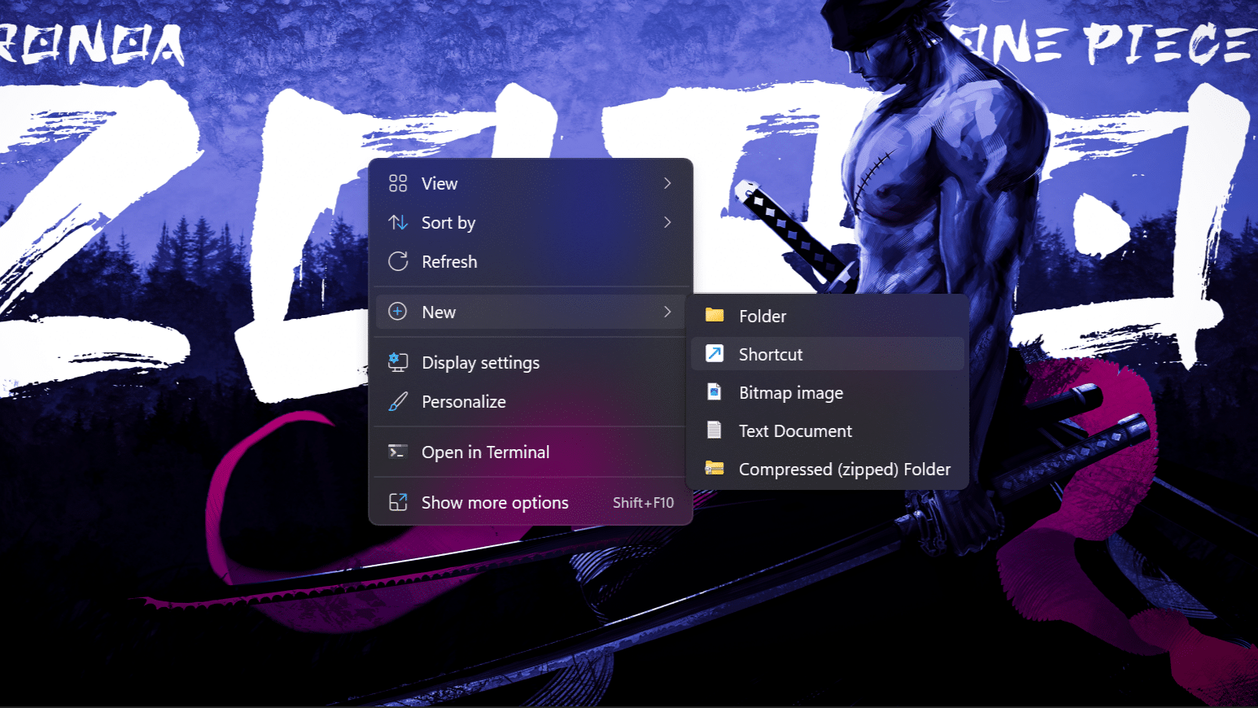Choose Shortcut from the New submenu
Image resolution: width=1258 pixels, height=708 pixels.
[x=770, y=355]
